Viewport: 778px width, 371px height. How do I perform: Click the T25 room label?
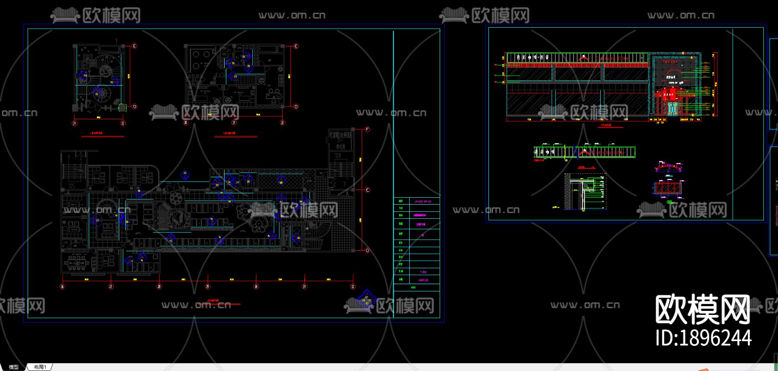coord(71,186)
